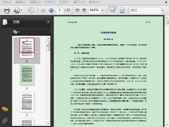Viewport: 169px width, 127px height.
Task: Click thumbnail panel scroll up arrow
Action: 48,38
